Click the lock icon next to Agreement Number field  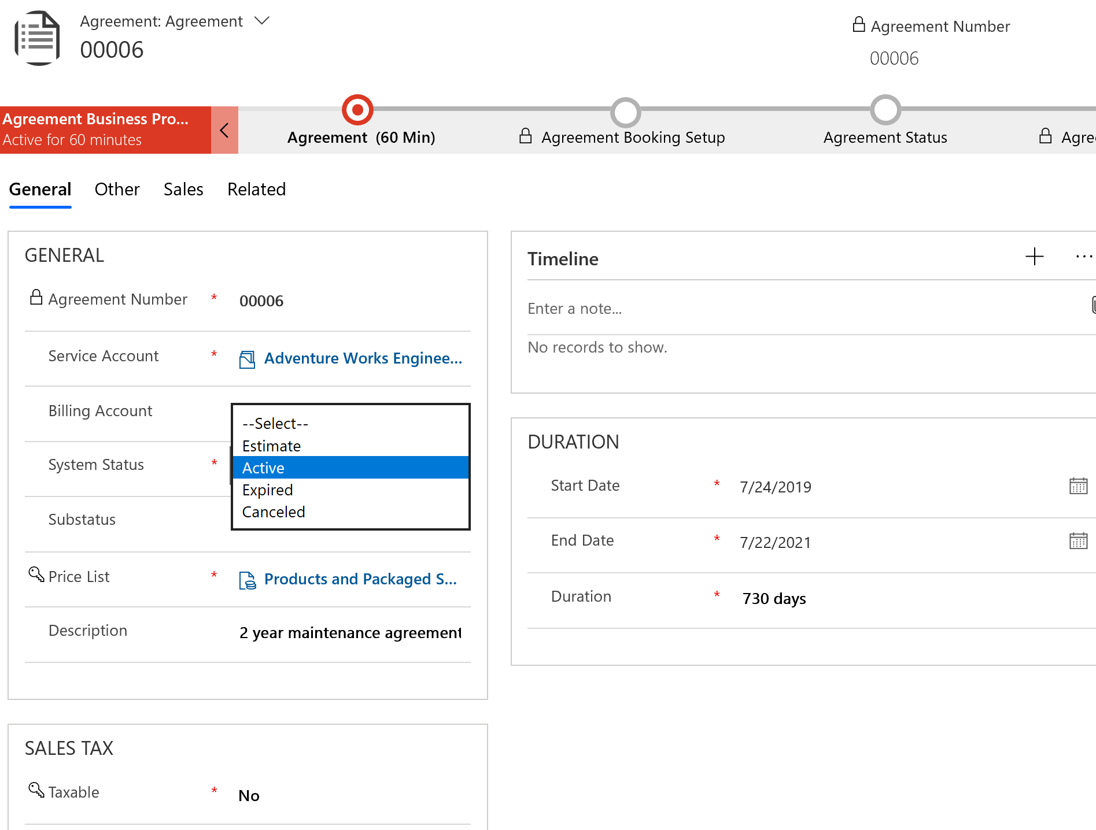(x=36, y=297)
